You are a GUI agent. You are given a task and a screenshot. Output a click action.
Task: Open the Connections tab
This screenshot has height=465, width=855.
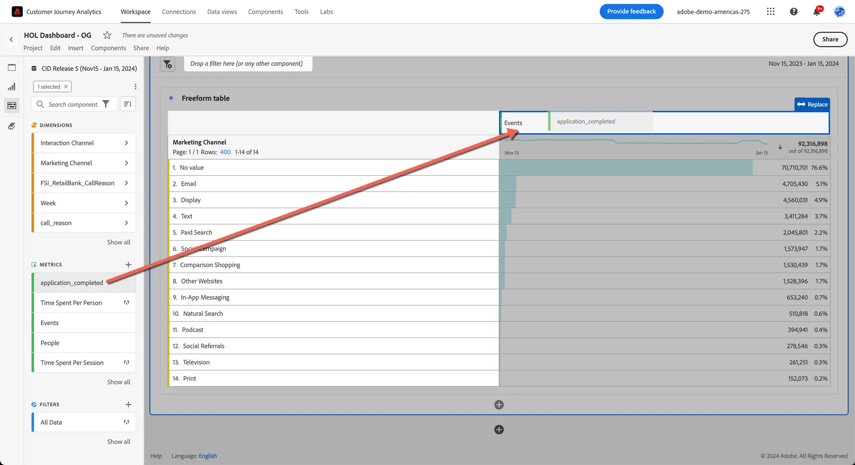pos(179,11)
